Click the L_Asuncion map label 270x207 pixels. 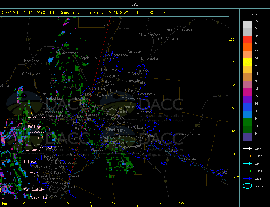click(150, 59)
